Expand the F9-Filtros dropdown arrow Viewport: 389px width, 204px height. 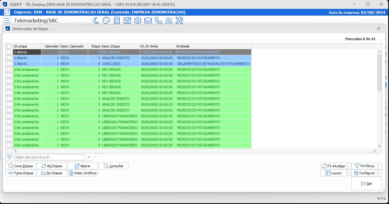380,166
